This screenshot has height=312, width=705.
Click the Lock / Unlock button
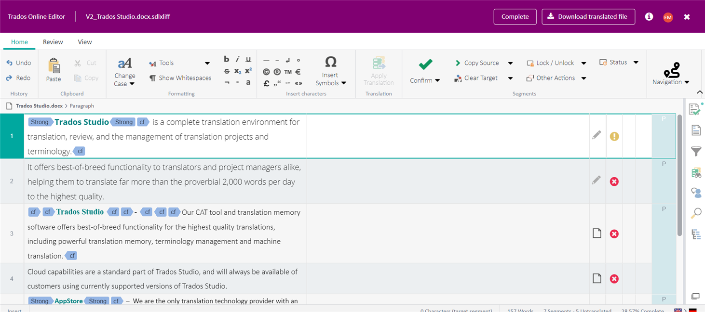[550, 63]
